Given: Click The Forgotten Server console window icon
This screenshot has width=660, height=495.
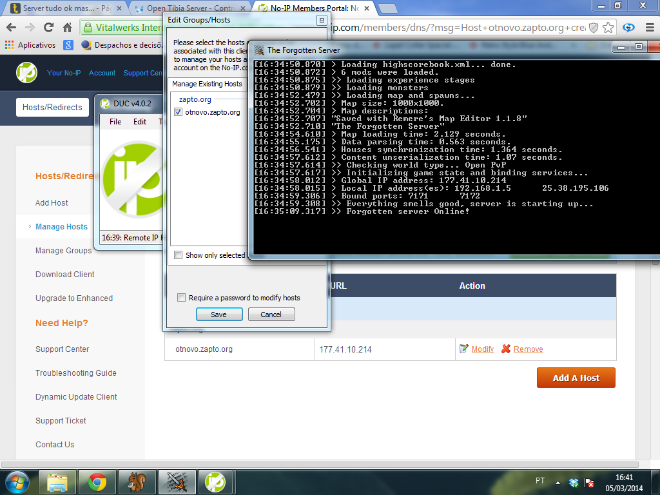Looking at the screenshot, I should click(x=259, y=50).
